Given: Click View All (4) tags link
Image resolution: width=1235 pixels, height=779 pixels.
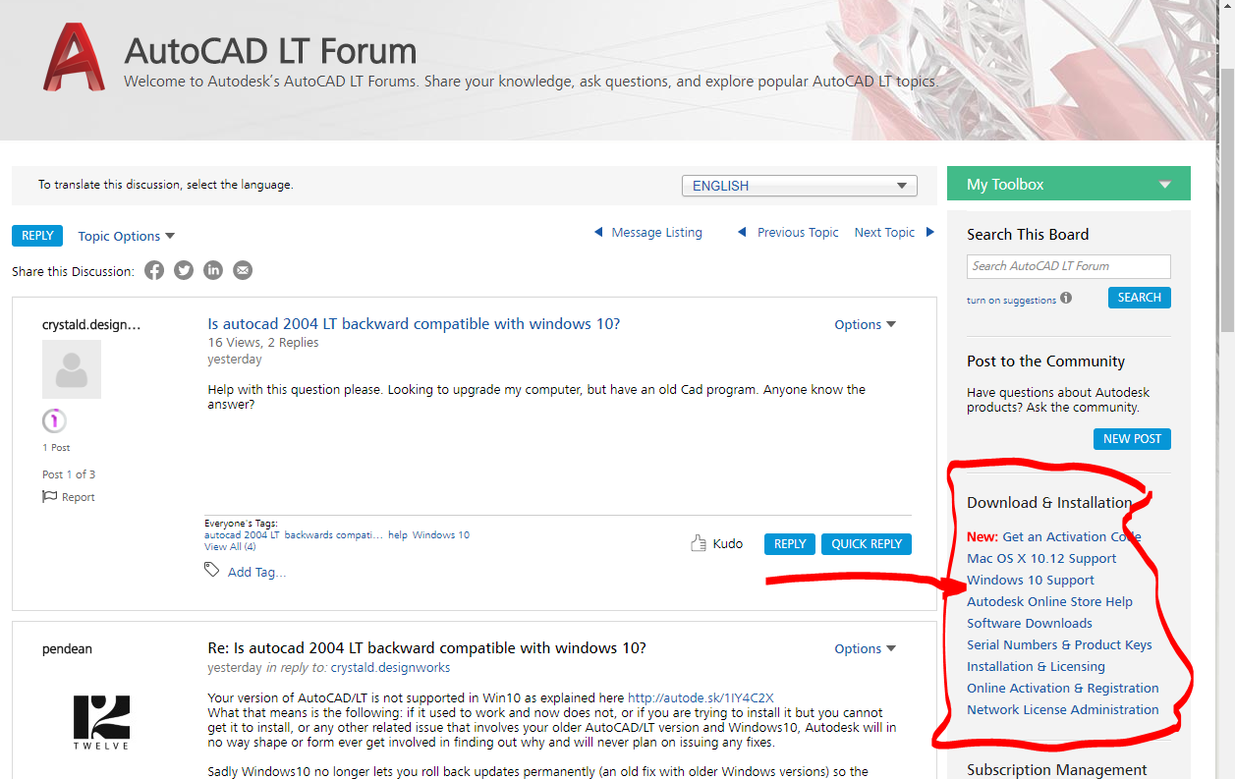Looking at the screenshot, I should 230,547.
